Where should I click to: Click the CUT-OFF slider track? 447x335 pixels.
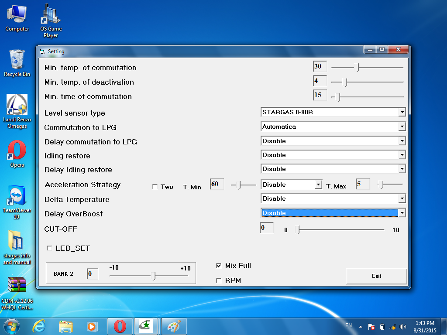(340, 229)
